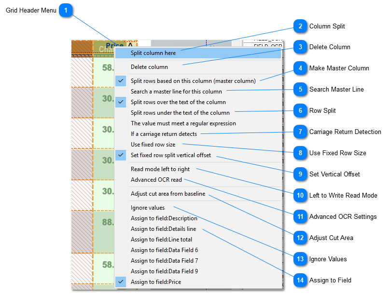The width and height of the screenshot is (389, 294).
Task: Select 'Assign to field:Details line'
Action: pos(198,229)
